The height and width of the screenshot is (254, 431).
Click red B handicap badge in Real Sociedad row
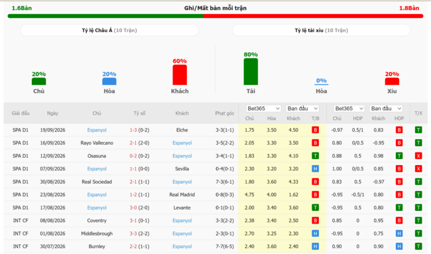(x=399, y=182)
